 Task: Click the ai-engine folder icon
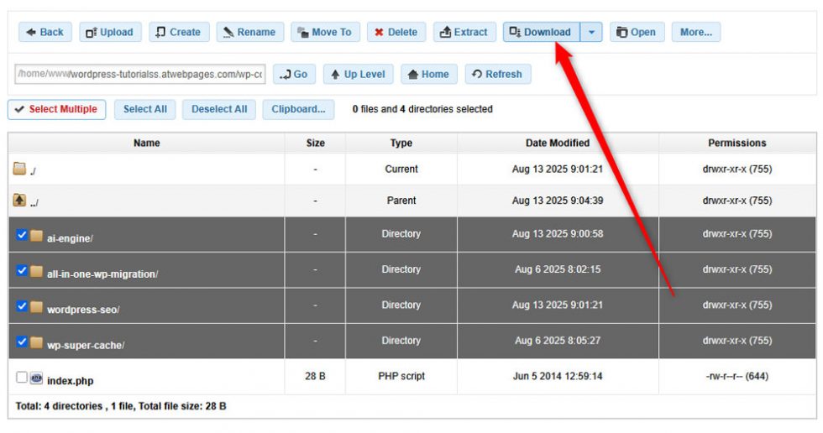(x=36, y=236)
